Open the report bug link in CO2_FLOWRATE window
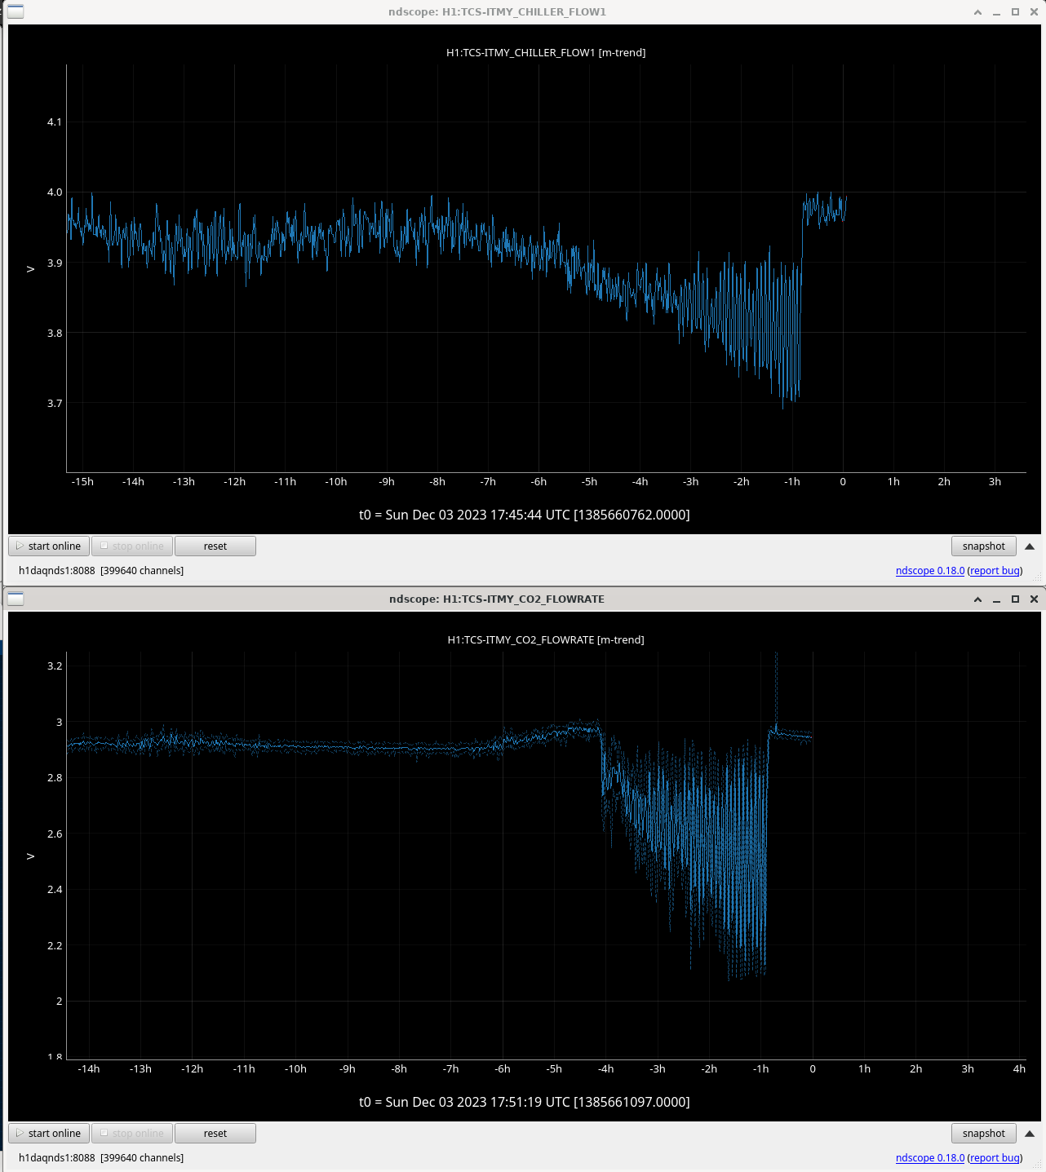This screenshot has width=1046, height=1172. tap(995, 1158)
